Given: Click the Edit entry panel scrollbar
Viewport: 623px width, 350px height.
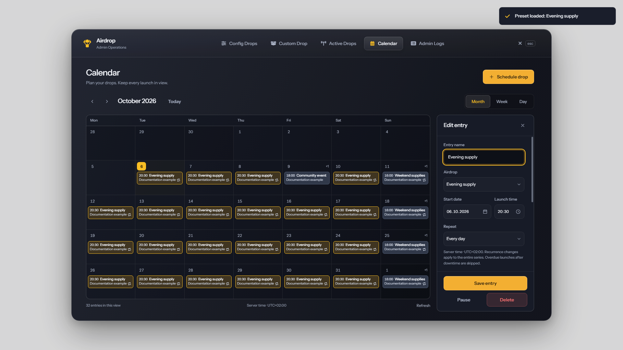Looking at the screenshot, I should click(x=532, y=169).
